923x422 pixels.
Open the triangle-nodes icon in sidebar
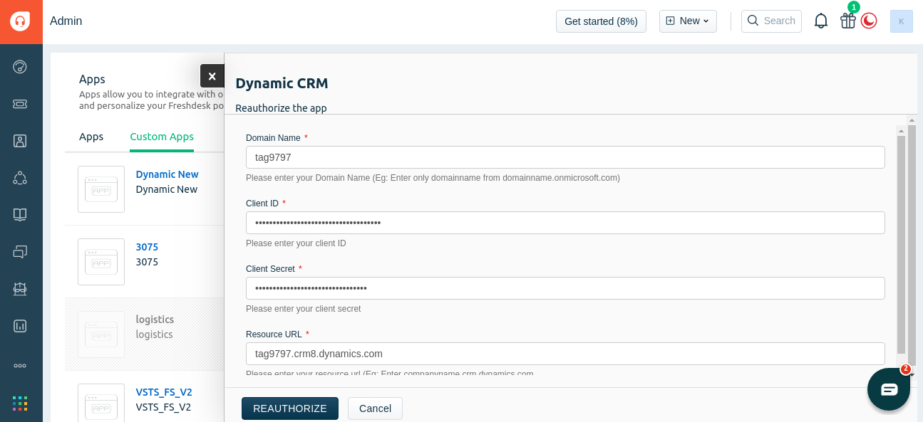click(20, 178)
